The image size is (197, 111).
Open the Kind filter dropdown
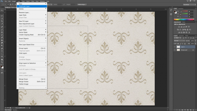(x=178, y=38)
